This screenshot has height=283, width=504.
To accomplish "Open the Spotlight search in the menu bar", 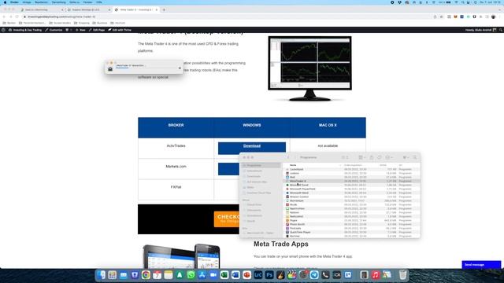I will pyautogui.click(x=462, y=2).
